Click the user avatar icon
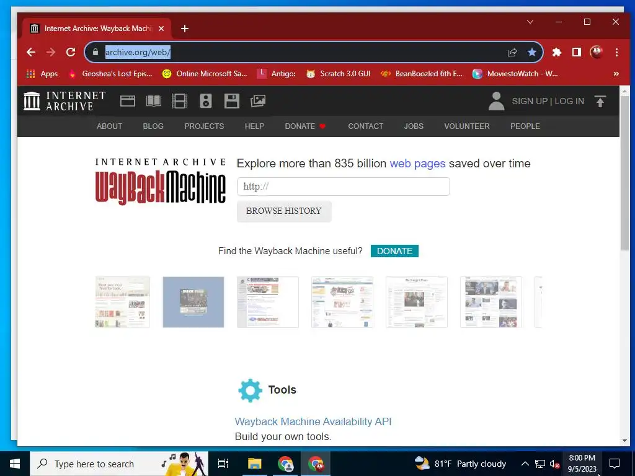The image size is (635, 476). [496, 101]
